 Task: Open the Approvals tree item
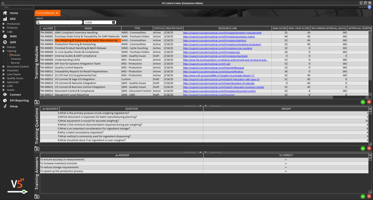tap(13, 82)
